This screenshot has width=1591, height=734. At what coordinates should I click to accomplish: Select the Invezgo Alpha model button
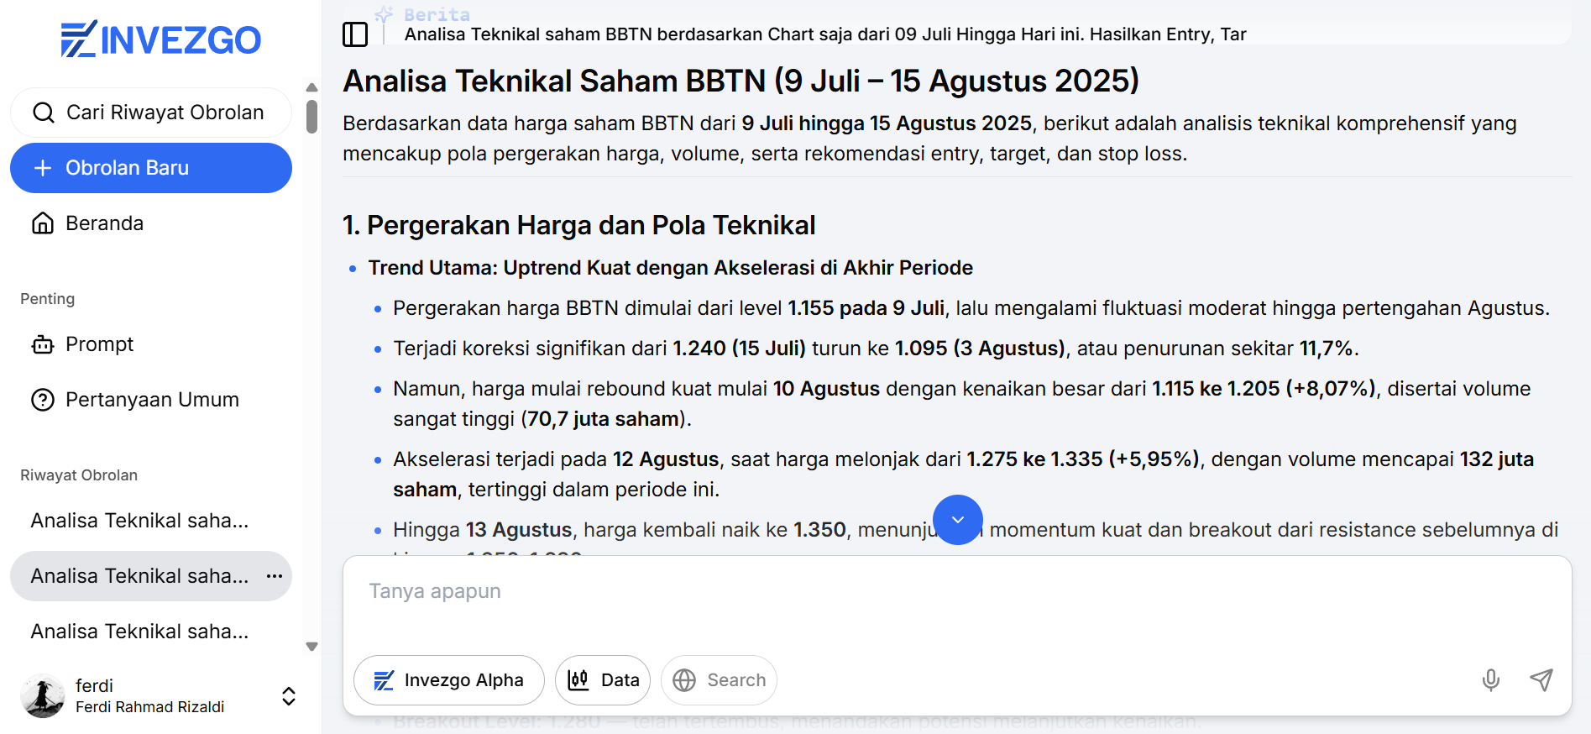(449, 680)
